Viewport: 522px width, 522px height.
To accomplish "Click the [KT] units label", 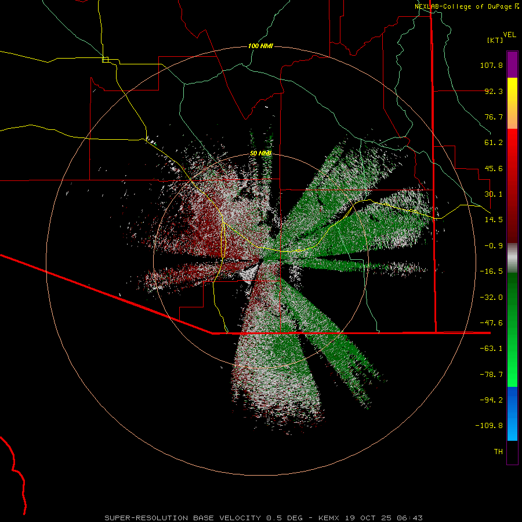I will click(495, 40).
